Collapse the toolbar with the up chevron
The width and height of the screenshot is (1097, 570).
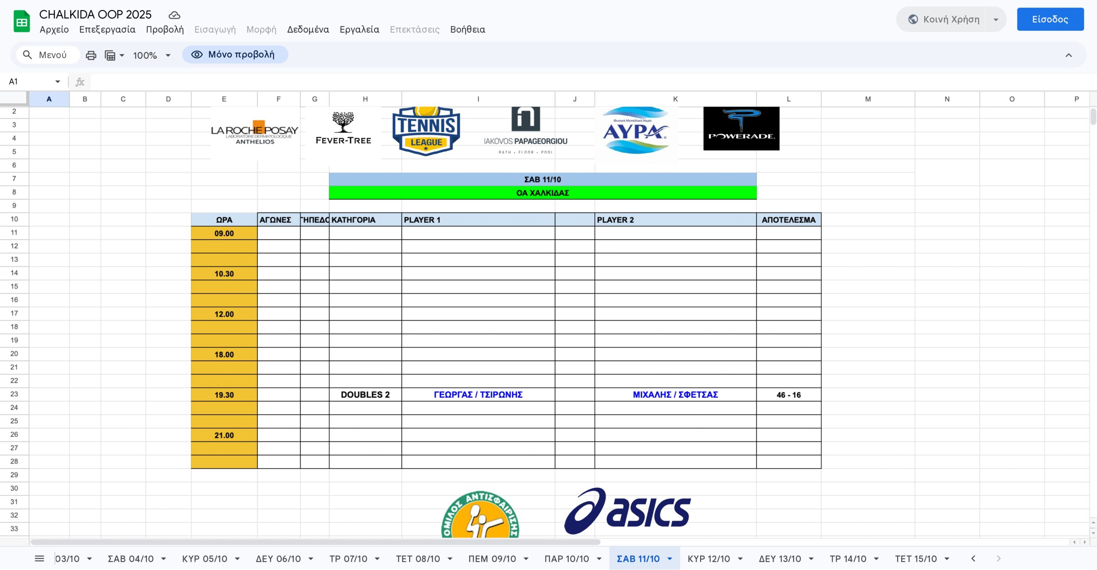[x=1068, y=55]
